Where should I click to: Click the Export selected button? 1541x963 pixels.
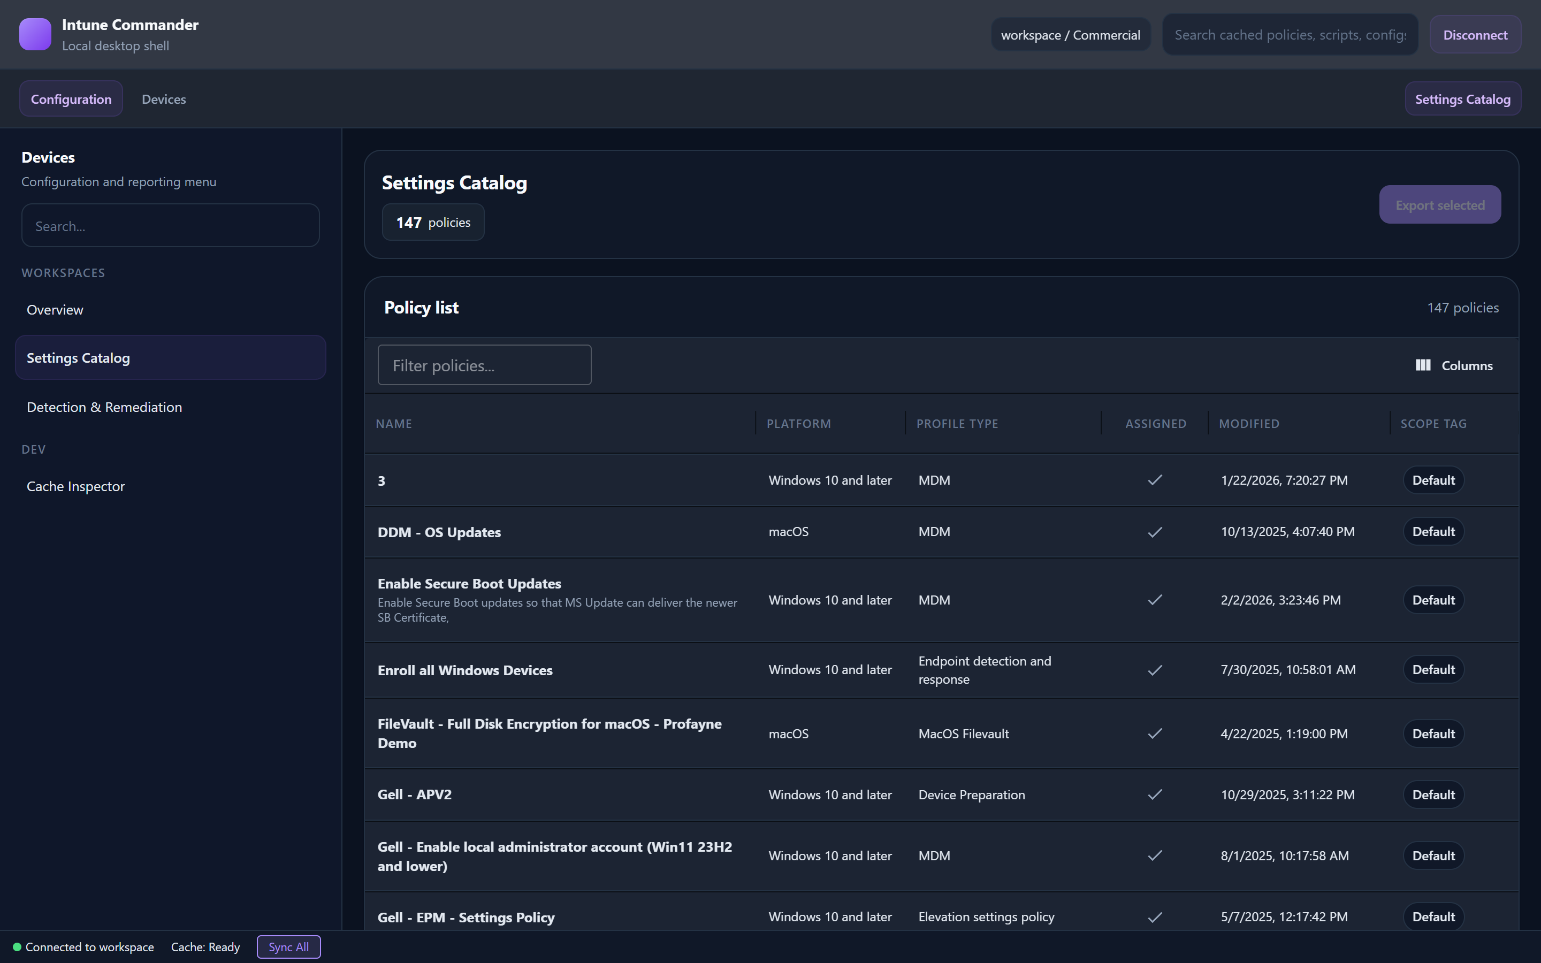coord(1440,204)
